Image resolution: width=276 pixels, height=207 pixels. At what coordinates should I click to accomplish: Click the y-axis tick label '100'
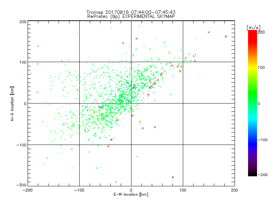[23, 62]
